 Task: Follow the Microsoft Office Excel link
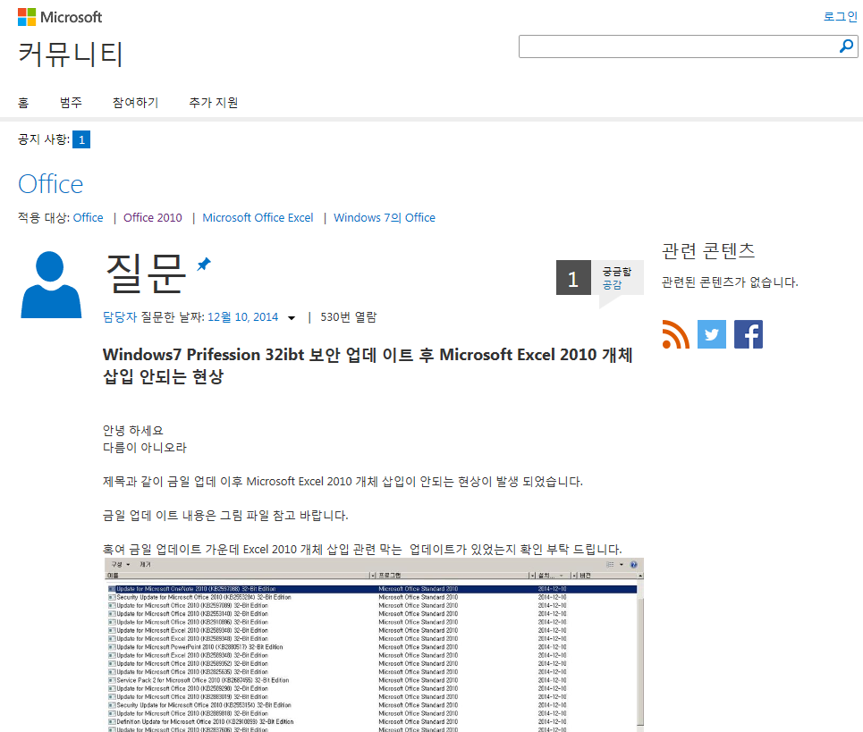pos(258,218)
